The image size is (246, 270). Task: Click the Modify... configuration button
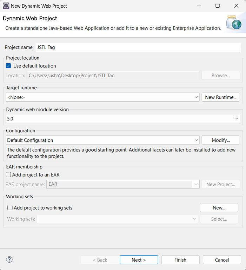[221, 140]
